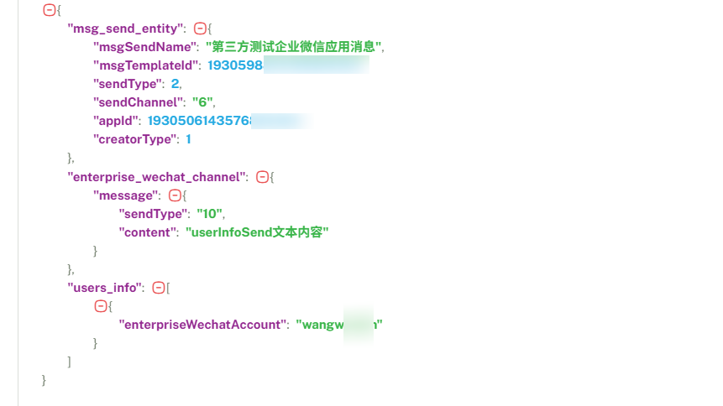Click the userInfoSend content value
723x406 pixels.
coord(257,232)
